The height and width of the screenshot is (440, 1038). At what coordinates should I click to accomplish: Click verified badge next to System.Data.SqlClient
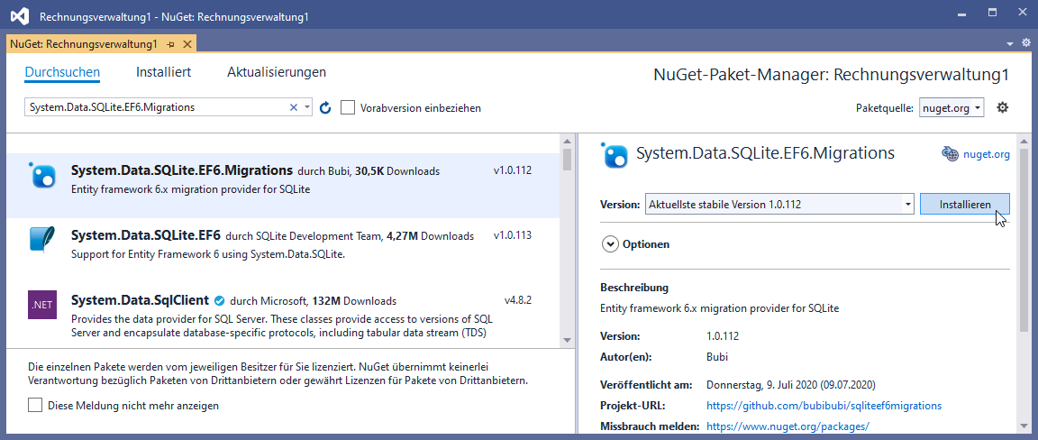pos(221,300)
